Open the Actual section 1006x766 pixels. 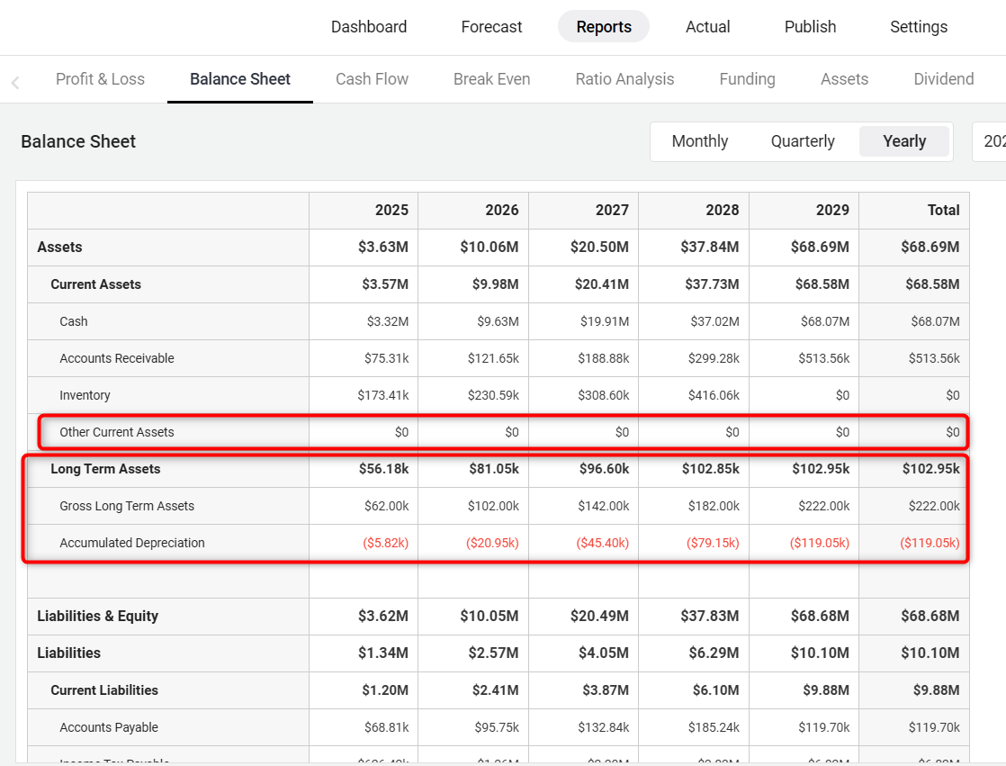coord(707,27)
